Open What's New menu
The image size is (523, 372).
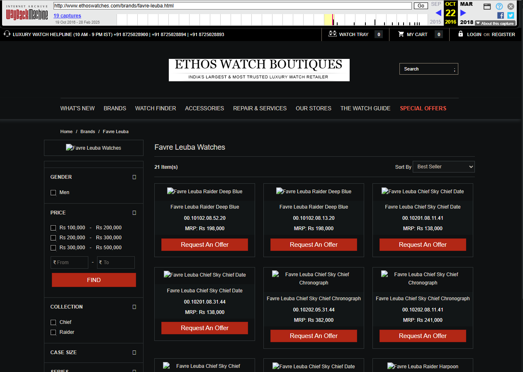pos(78,108)
